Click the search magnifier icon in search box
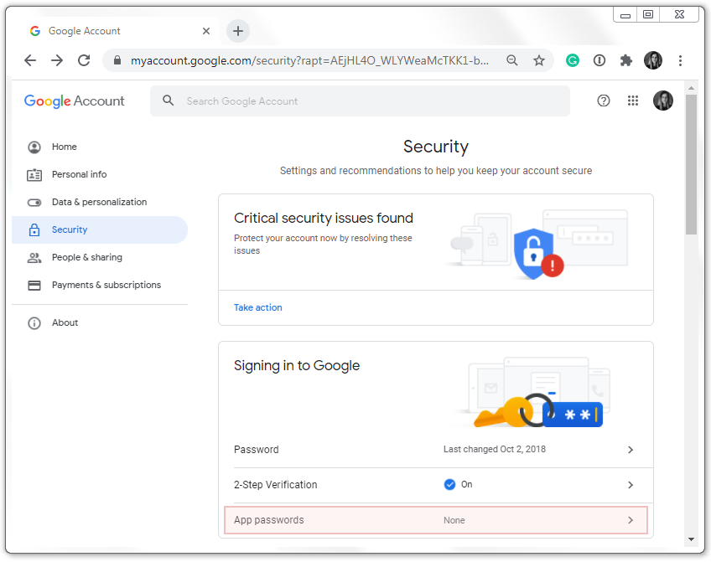 click(168, 101)
